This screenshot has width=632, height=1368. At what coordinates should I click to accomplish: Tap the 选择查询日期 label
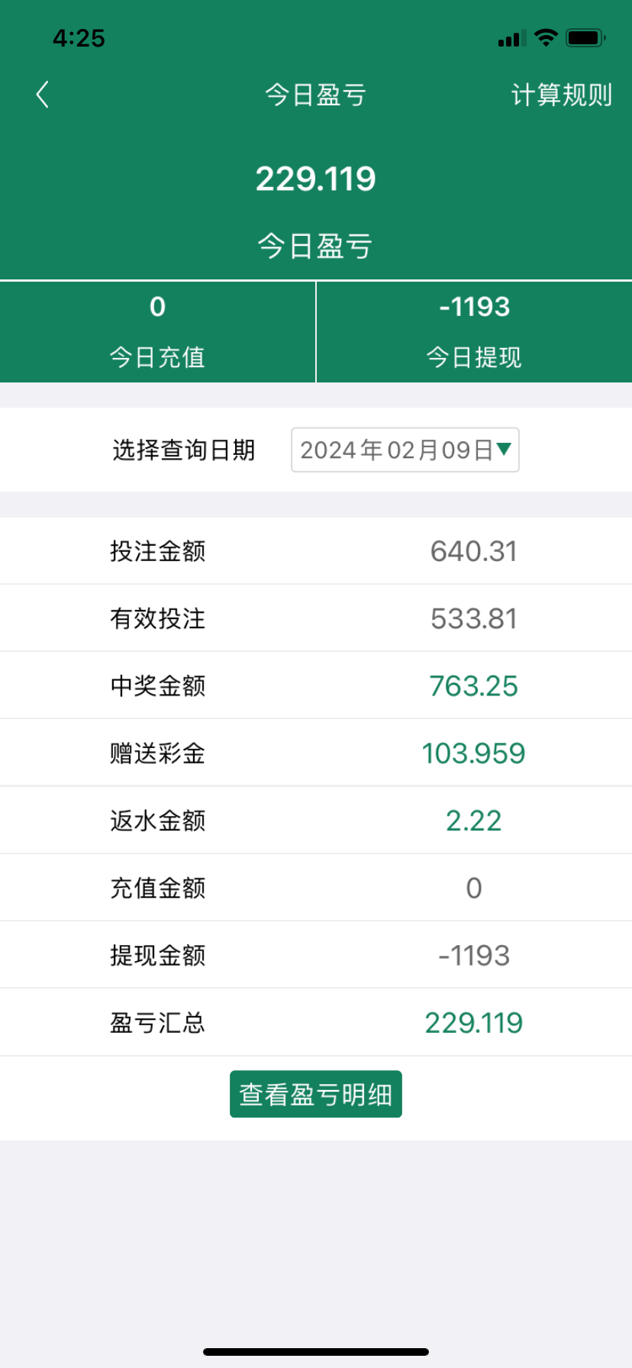[x=183, y=450]
